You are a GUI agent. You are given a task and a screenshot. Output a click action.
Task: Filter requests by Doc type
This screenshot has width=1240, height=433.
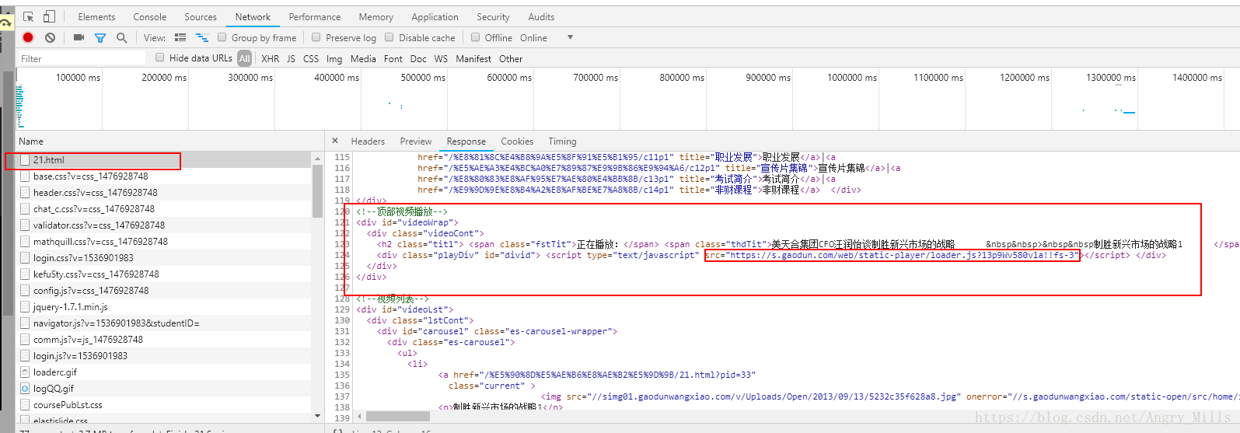tap(418, 58)
